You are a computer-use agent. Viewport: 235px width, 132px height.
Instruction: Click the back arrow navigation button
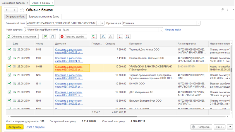7,10
